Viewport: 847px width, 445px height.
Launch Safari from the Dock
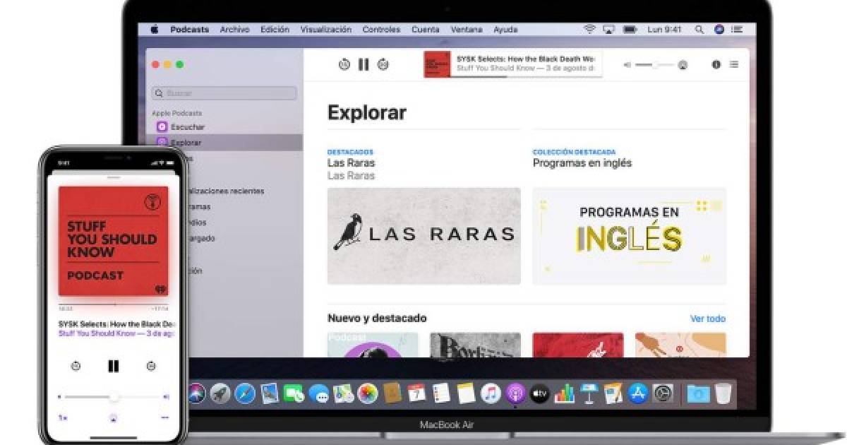click(245, 393)
